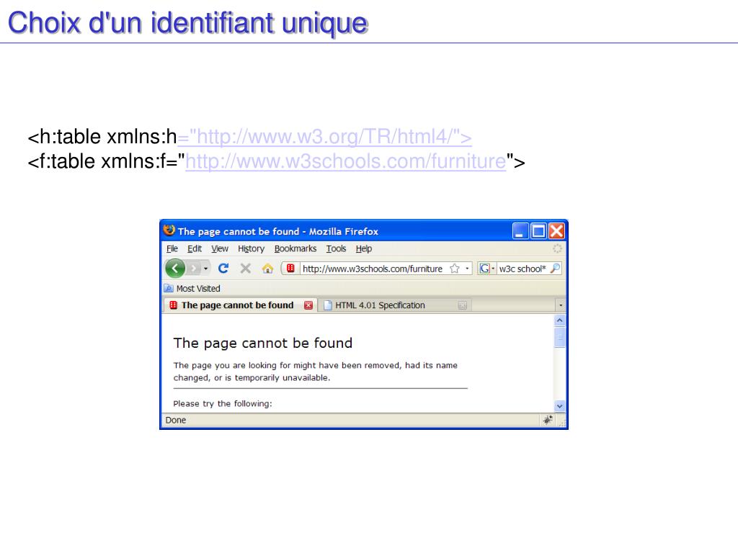This screenshot has height=553, width=738.
Task: Click the scrollbar up arrow
Action: (559, 320)
